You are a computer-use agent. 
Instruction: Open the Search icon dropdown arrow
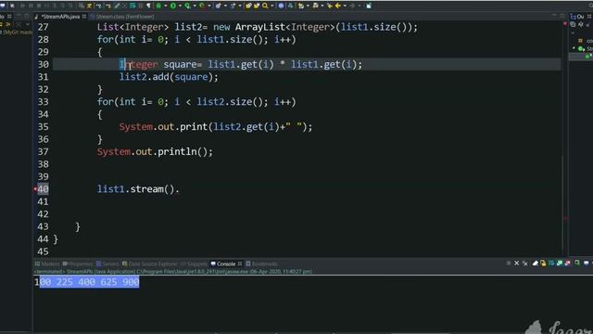pos(271,6)
